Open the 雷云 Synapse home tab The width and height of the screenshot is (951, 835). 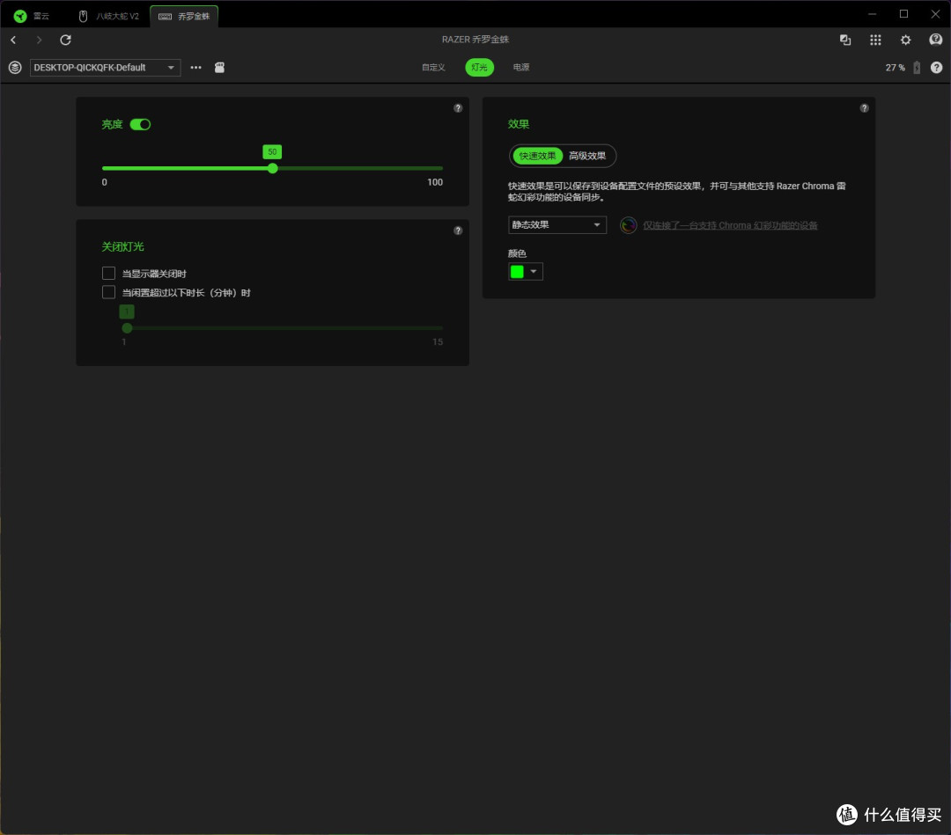[32, 16]
